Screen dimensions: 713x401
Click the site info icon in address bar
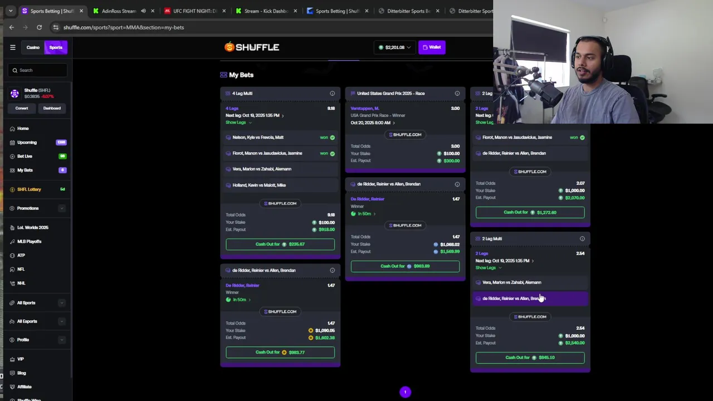coord(56,27)
